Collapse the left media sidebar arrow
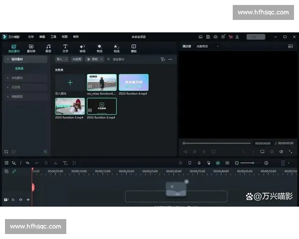The image size is (299, 239). [45, 152]
